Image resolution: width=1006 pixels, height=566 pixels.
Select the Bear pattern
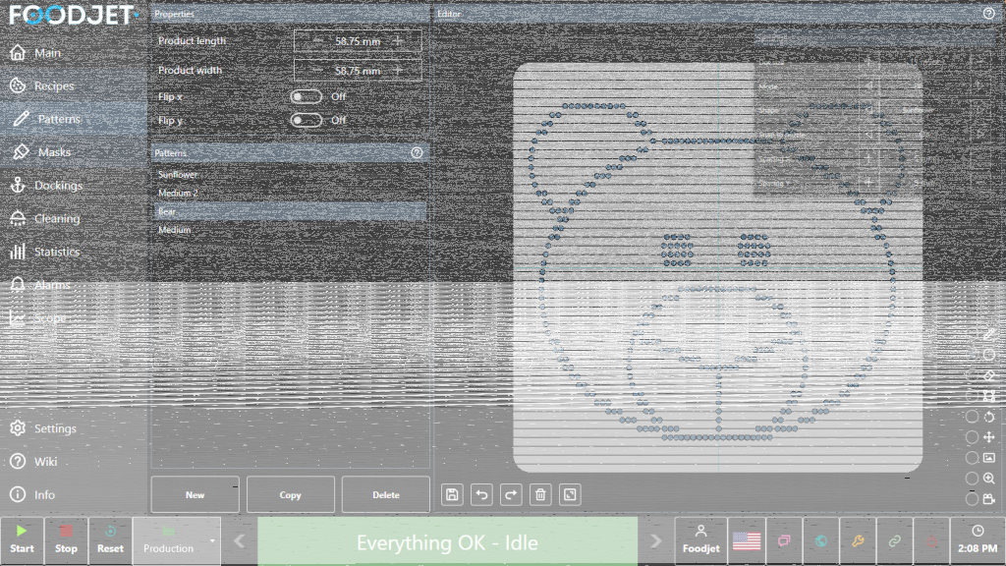[290, 211]
